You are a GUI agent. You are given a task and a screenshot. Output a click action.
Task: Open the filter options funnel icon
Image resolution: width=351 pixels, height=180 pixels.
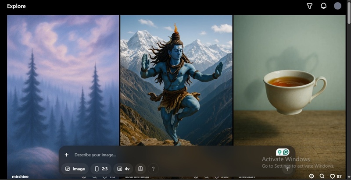tap(309, 6)
